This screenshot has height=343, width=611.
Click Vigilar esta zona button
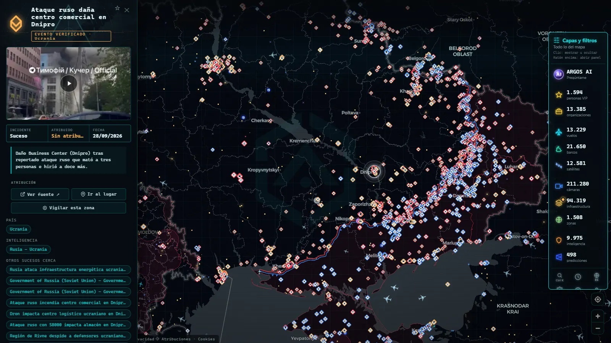(x=68, y=208)
